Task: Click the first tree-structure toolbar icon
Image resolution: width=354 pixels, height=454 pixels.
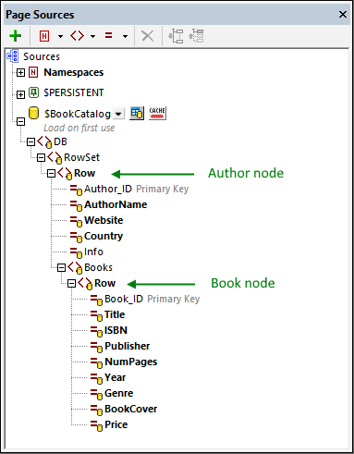Action: pyautogui.click(x=176, y=36)
